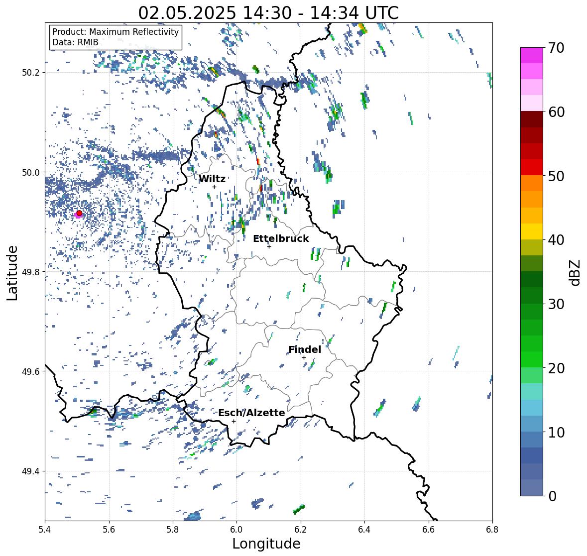Image resolution: width=587 pixels, height=556 pixels.
Task: Click the title "02.05.2025 14:30 - 14:34 UTC"
Action: 268,13
